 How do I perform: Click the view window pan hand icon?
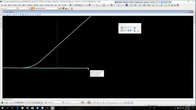click(28, 15)
